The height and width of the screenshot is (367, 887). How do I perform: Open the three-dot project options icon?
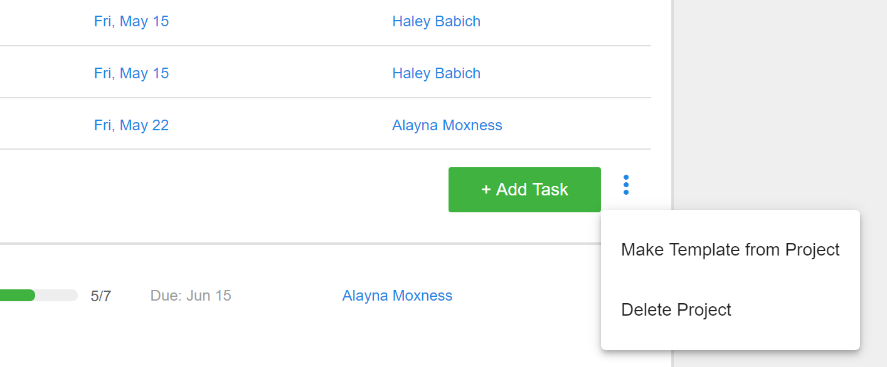625,185
